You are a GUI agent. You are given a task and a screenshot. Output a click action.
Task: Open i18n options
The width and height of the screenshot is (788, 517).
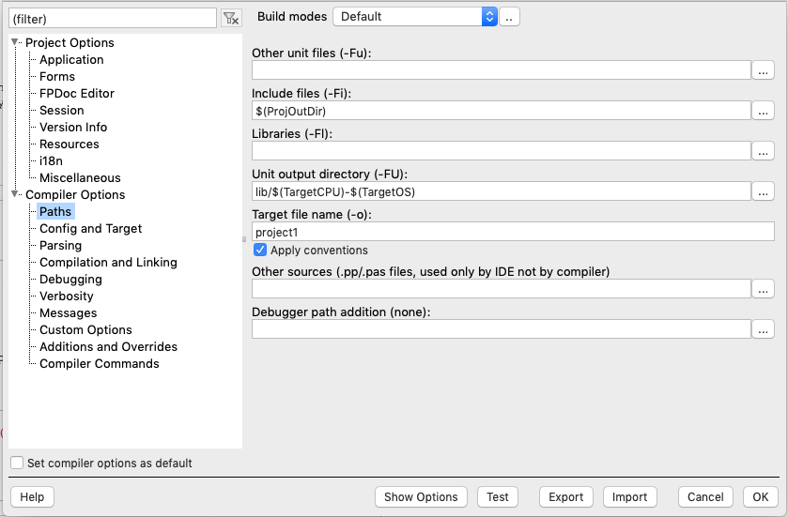pyautogui.click(x=52, y=160)
